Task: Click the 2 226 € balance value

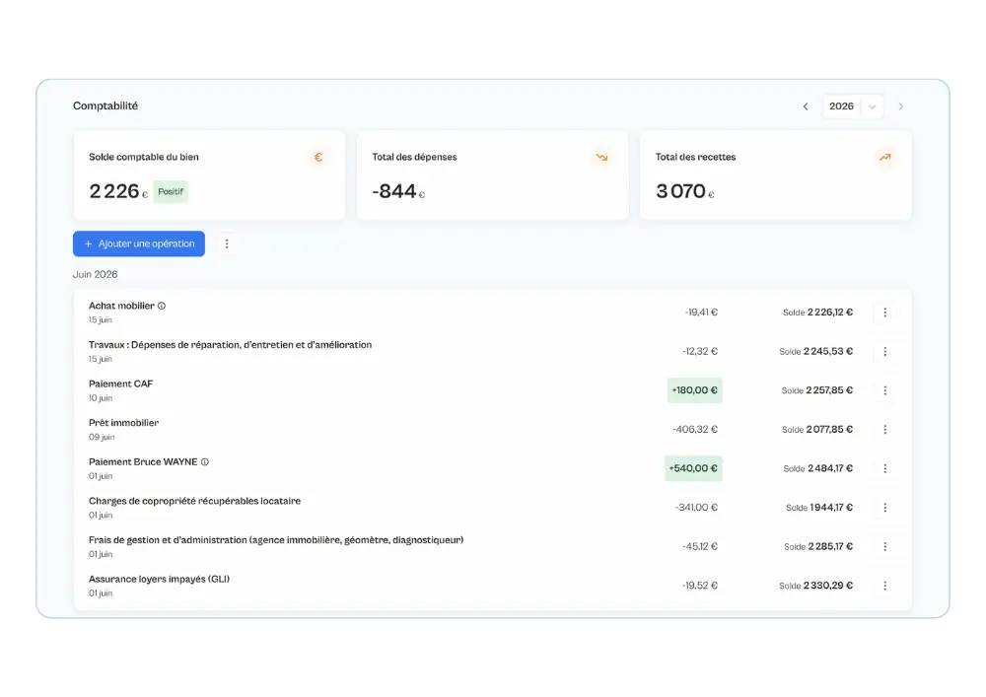Action: point(118,191)
